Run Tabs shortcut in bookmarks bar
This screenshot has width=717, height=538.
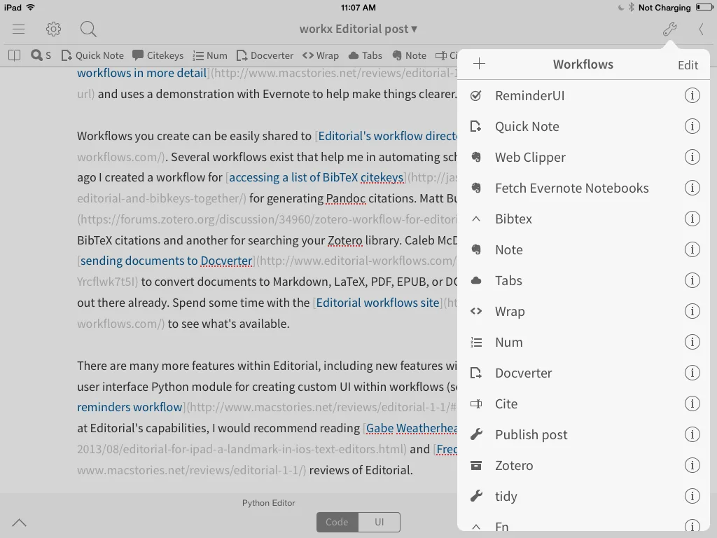[365, 56]
